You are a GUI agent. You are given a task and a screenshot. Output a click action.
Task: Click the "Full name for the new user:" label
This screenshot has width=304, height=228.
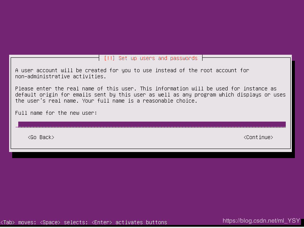coord(56,113)
